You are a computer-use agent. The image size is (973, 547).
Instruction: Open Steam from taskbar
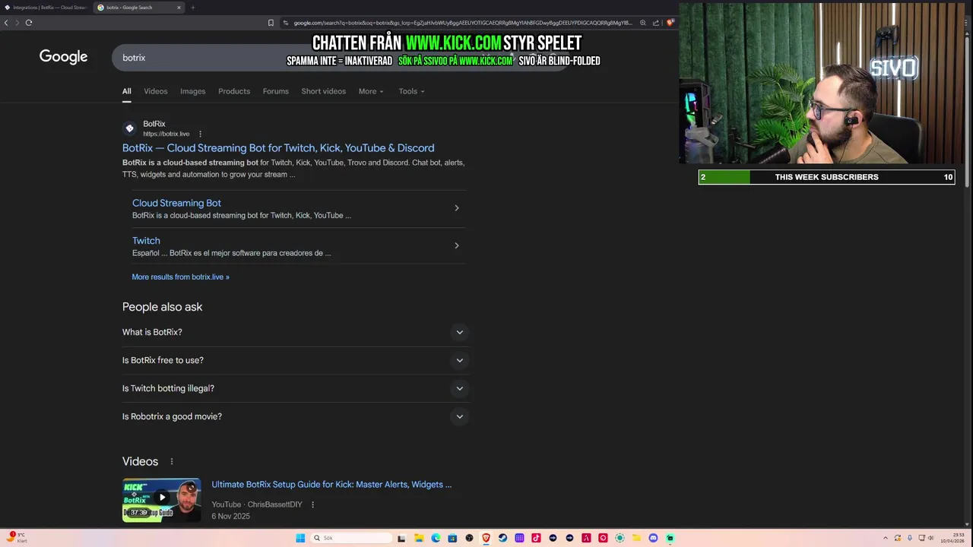(x=502, y=538)
